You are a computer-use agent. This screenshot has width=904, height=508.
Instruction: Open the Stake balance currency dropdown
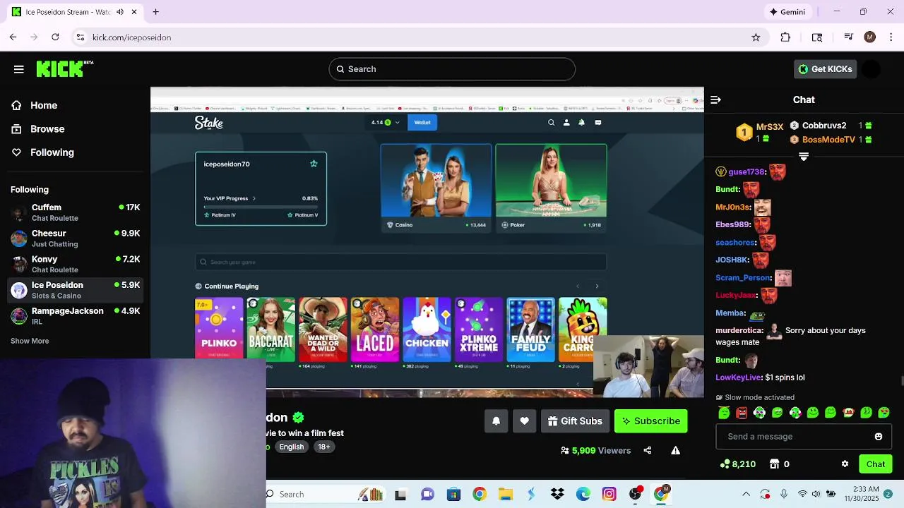(386, 123)
